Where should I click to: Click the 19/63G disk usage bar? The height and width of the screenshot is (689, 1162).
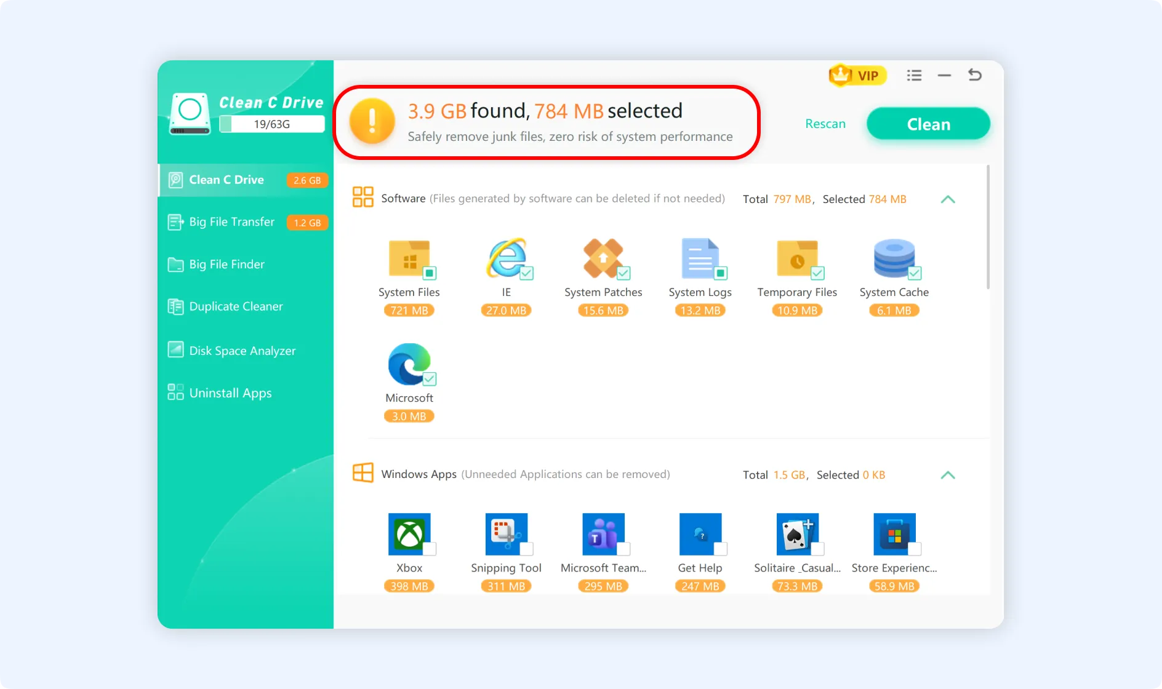pyautogui.click(x=271, y=123)
